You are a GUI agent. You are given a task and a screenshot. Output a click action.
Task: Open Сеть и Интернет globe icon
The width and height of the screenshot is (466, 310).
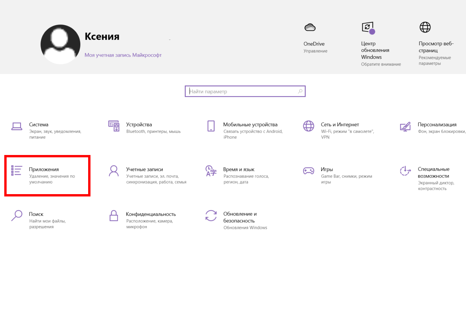[308, 126]
